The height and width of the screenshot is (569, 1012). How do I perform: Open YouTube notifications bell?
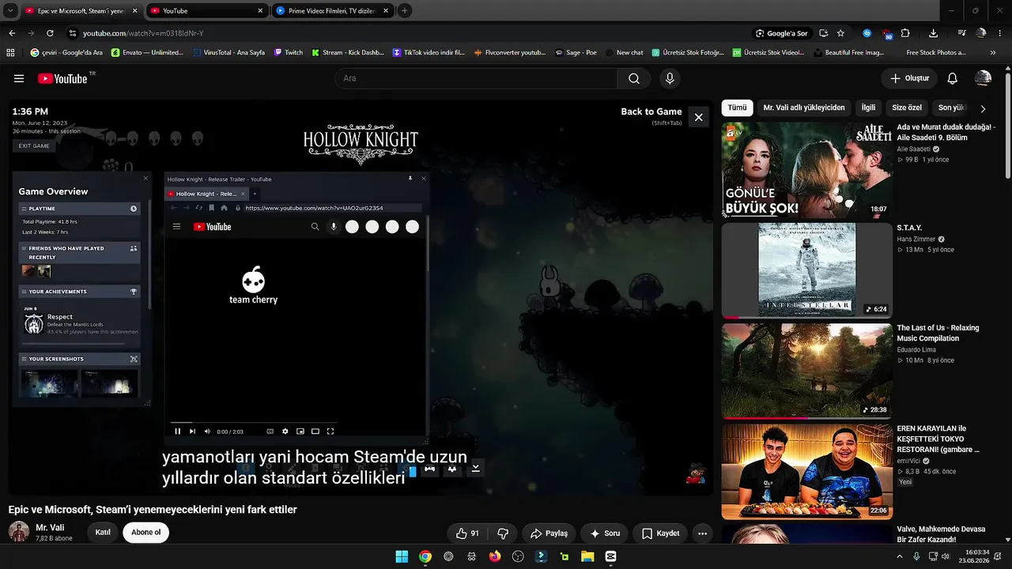coord(953,78)
